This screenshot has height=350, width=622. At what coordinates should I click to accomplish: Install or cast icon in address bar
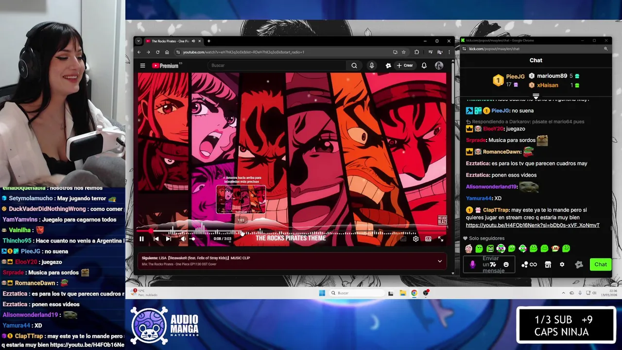pyautogui.click(x=395, y=52)
